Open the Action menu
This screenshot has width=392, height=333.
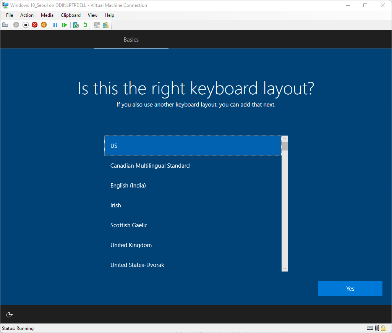tap(27, 15)
